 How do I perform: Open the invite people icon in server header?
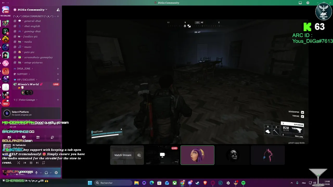58,10
